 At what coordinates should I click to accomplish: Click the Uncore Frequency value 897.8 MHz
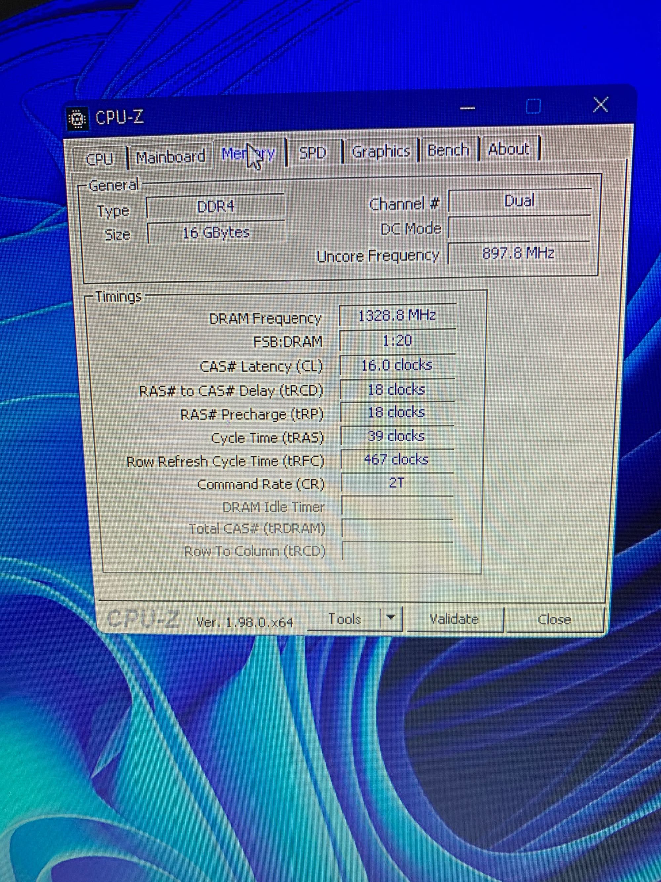(519, 253)
